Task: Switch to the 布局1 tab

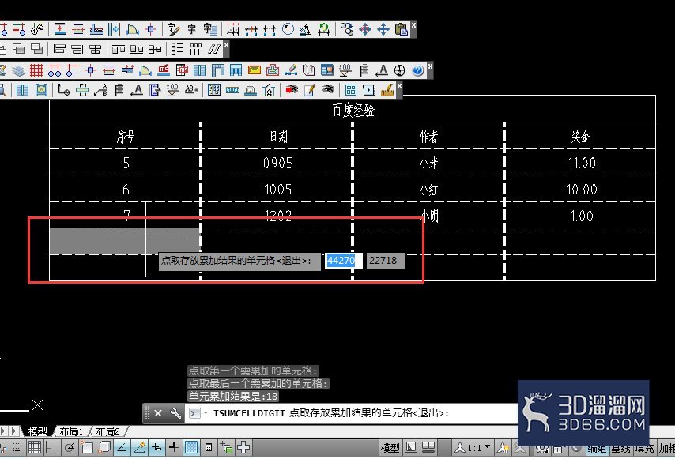Action: [x=71, y=431]
